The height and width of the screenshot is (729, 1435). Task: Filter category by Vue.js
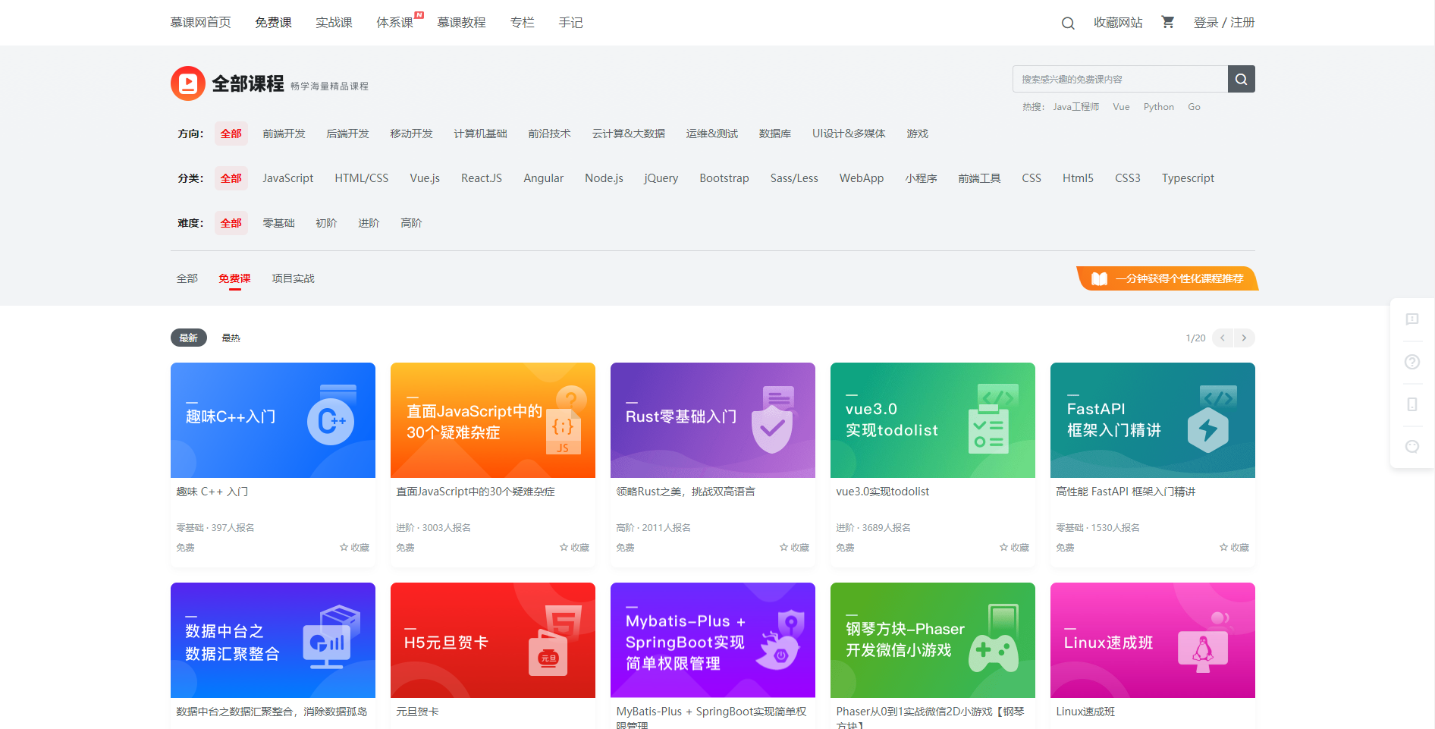coord(425,178)
